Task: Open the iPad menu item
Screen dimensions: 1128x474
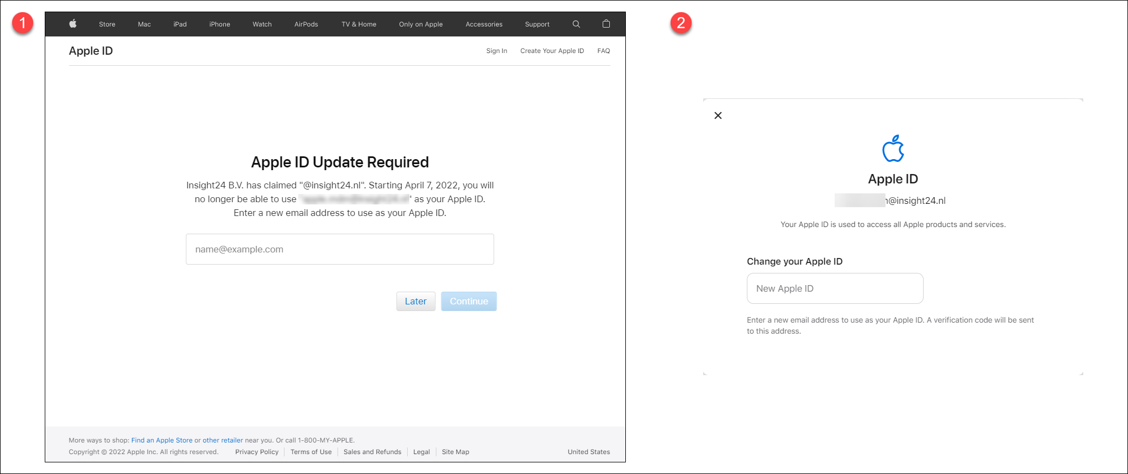Action: tap(180, 24)
